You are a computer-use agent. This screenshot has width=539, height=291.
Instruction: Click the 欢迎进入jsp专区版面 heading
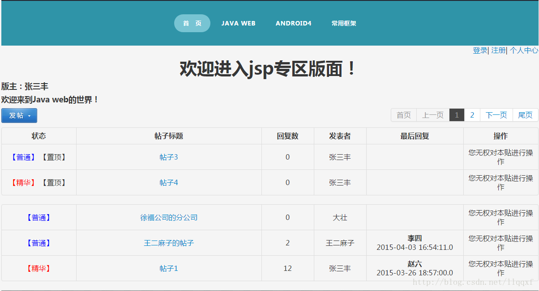269,68
